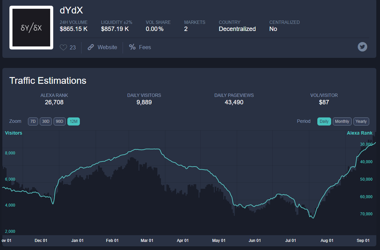Set zoom to 30D
The image size is (380, 250).
45,121
